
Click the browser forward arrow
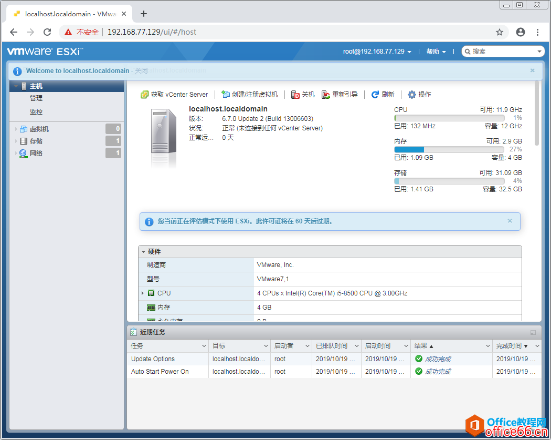click(30, 32)
